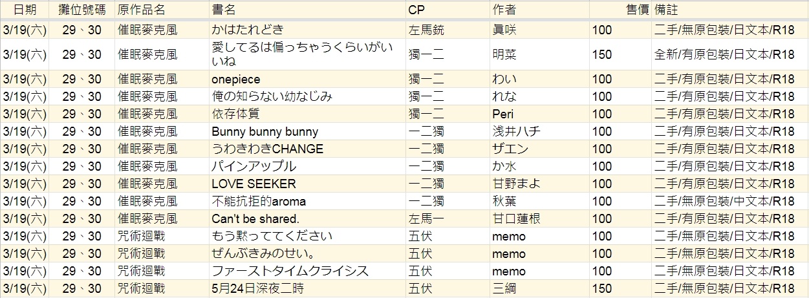Click the 日期 column header
The height and width of the screenshot is (298, 809).
coord(25,10)
